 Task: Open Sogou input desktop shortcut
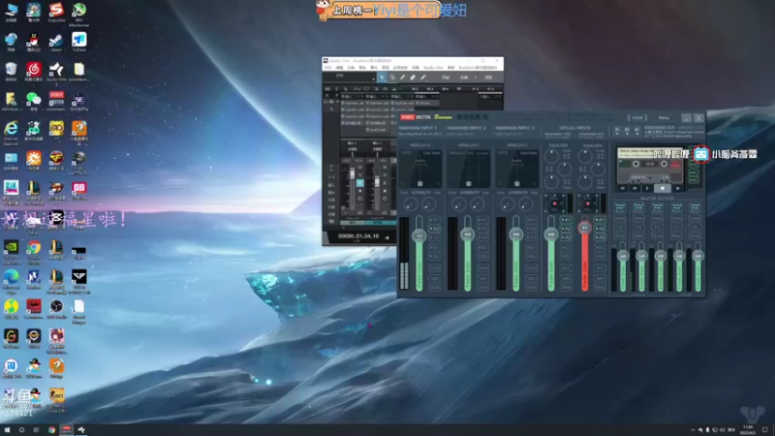(x=56, y=12)
